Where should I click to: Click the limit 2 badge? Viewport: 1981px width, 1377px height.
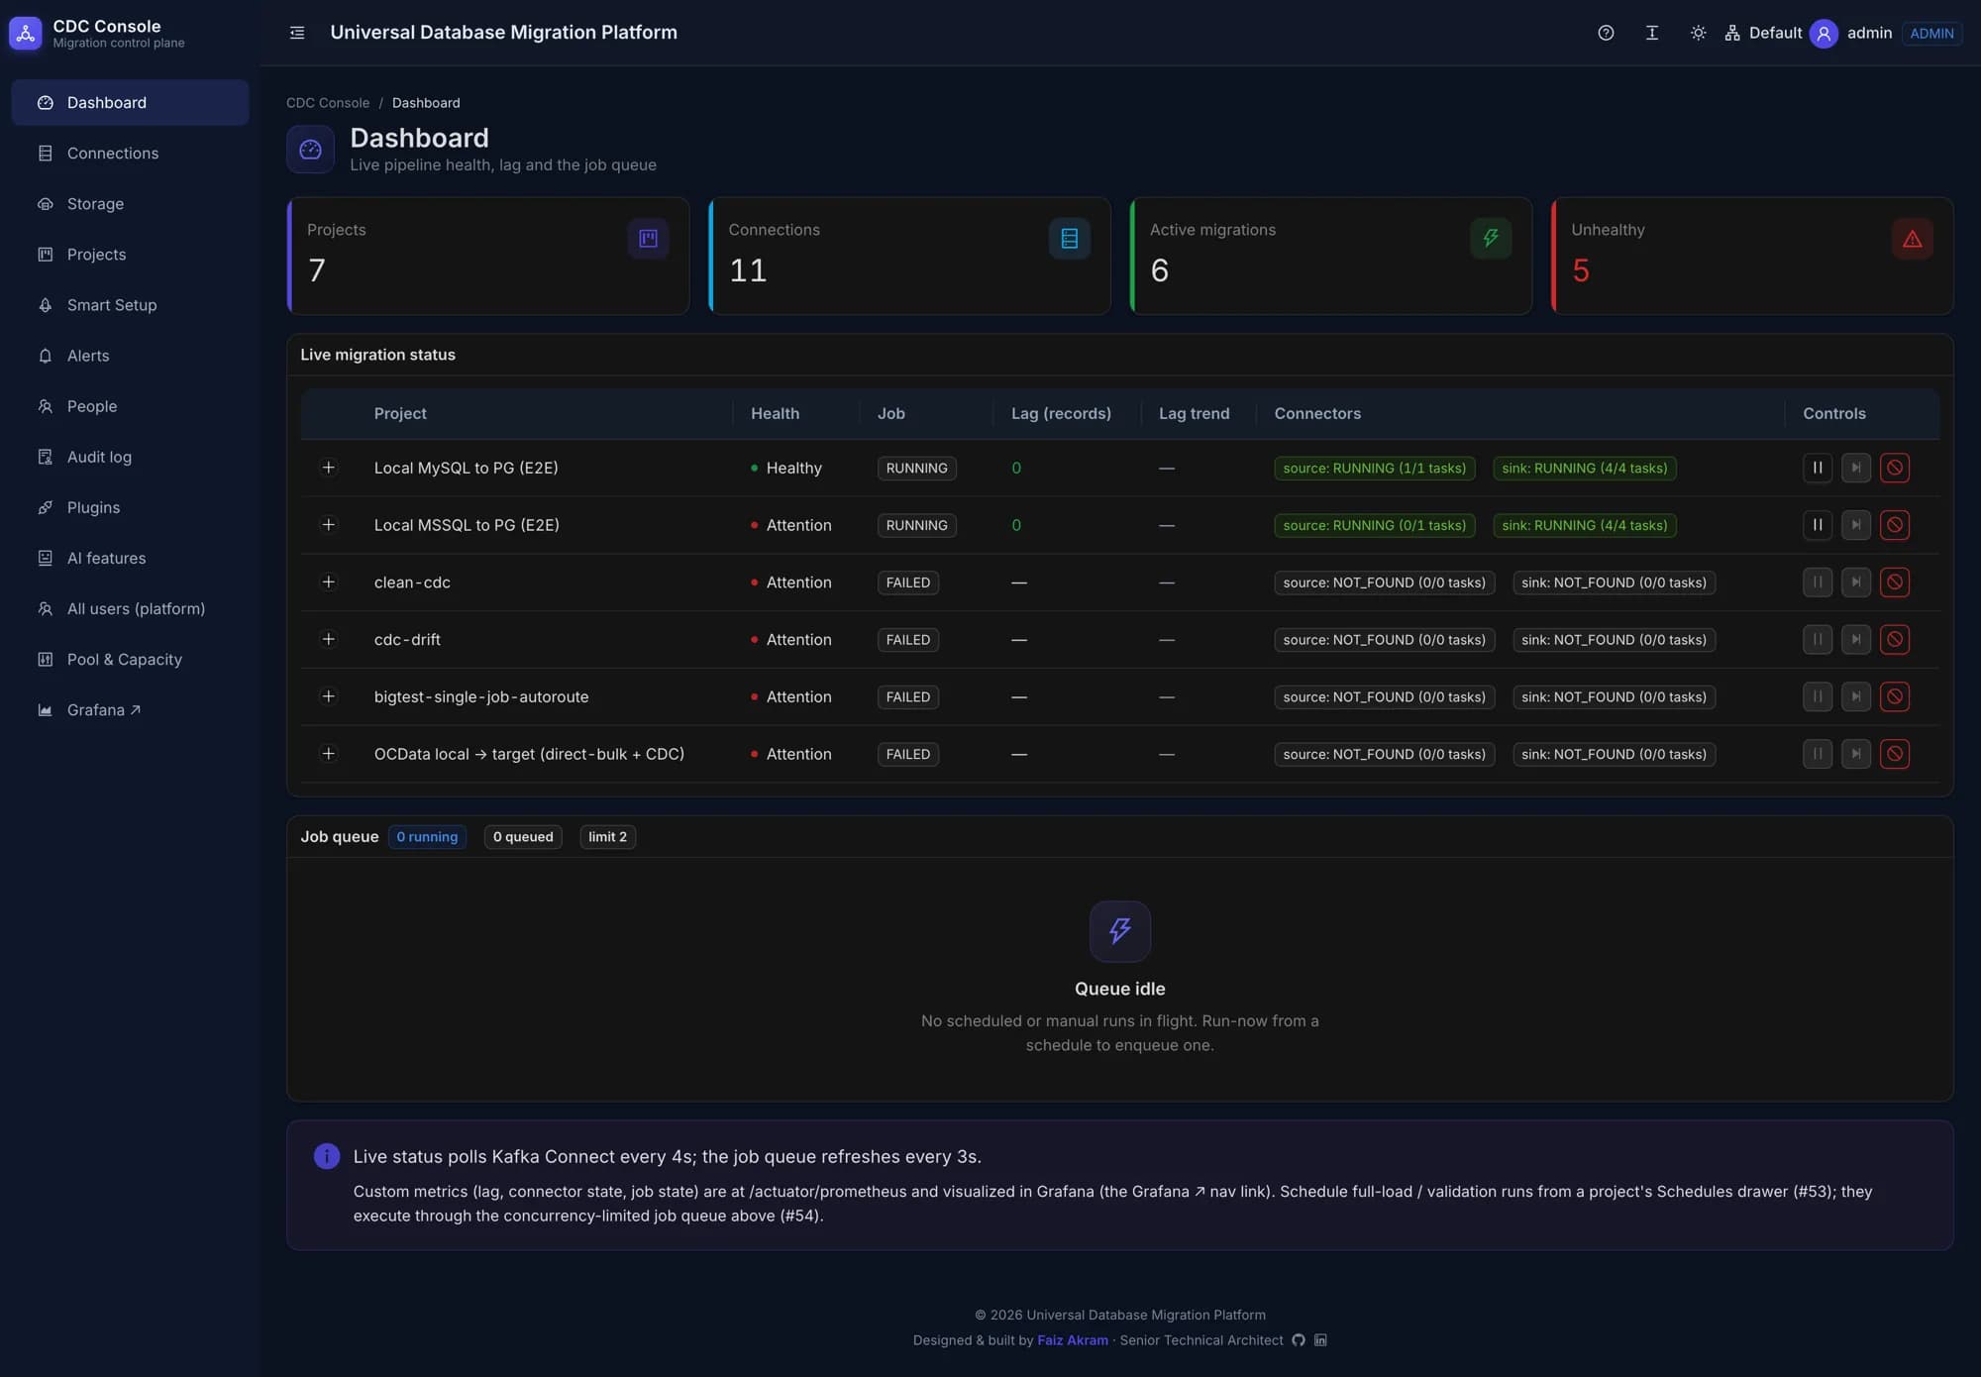607,837
